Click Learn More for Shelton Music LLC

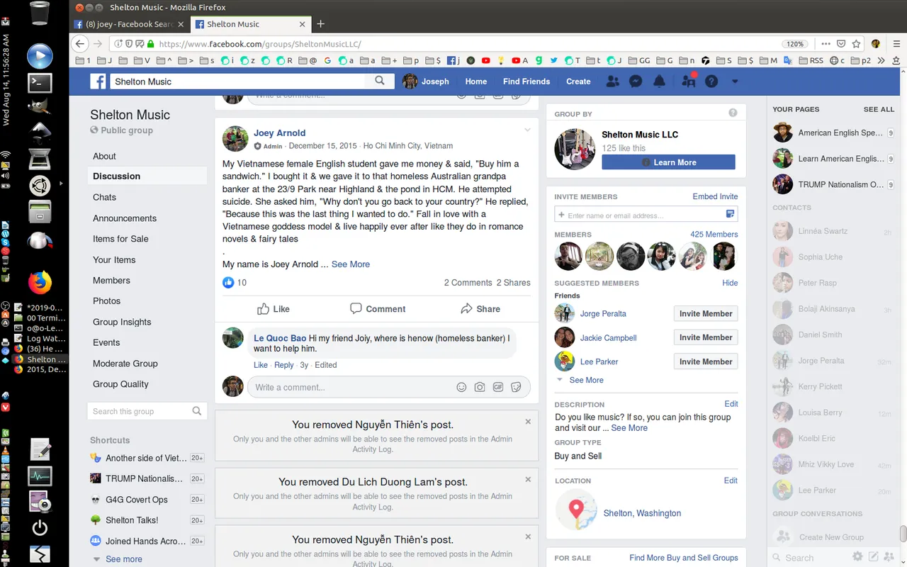pos(668,162)
